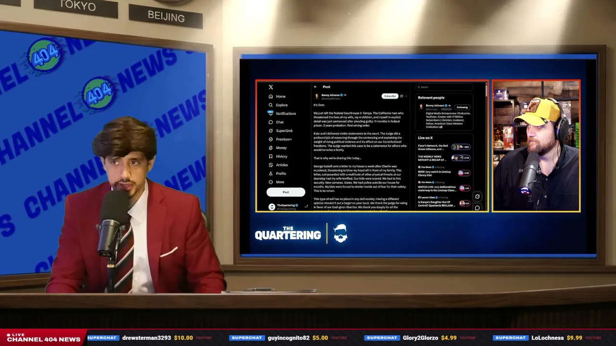Click the Relevant people heading
Image resolution: width=616 pixels, height=346 pixels.
point(431,98)
